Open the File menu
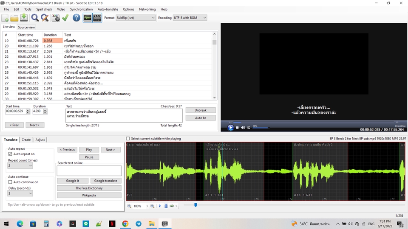 click(x=6, y=9)
